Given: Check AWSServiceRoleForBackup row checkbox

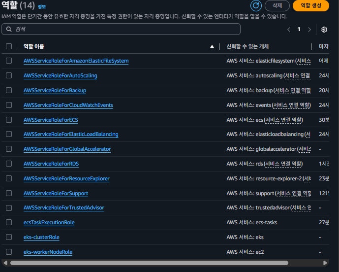Looking at the screenshot, I should (9, 90).
